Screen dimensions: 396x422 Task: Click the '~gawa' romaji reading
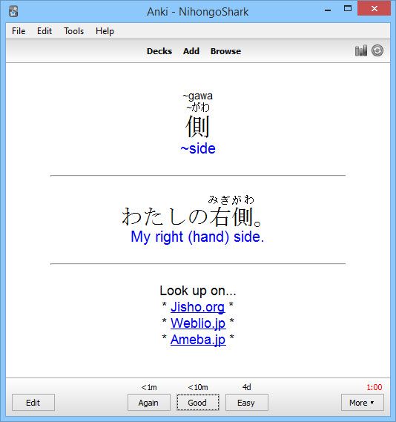[x=198, y=96]
